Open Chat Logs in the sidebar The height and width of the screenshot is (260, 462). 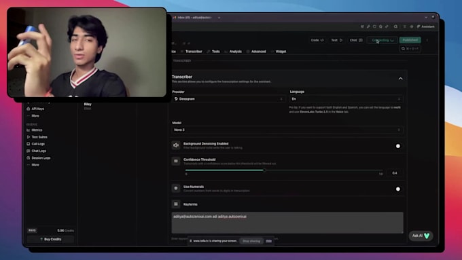point(36,151)
